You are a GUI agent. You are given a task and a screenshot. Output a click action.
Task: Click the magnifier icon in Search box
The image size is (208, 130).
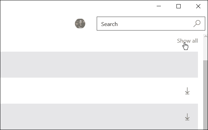point(197,24)
